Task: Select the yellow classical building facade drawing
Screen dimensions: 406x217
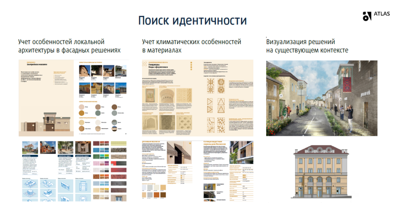Action: 321,172
